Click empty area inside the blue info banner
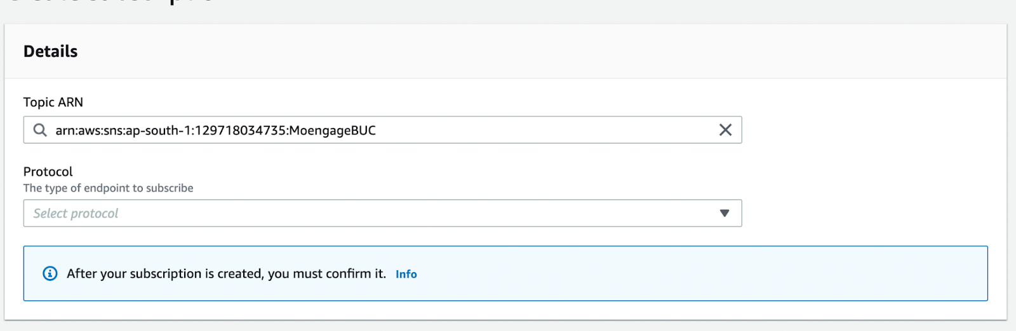Image resolution: width=1016 pixels, height=331 pixels. pyautogui.click(x=698, y=273)
